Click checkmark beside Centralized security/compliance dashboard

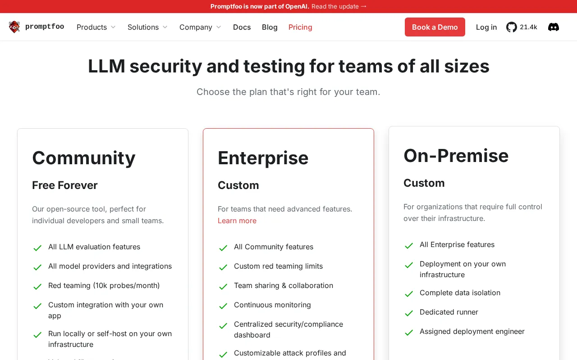point(223,325)
